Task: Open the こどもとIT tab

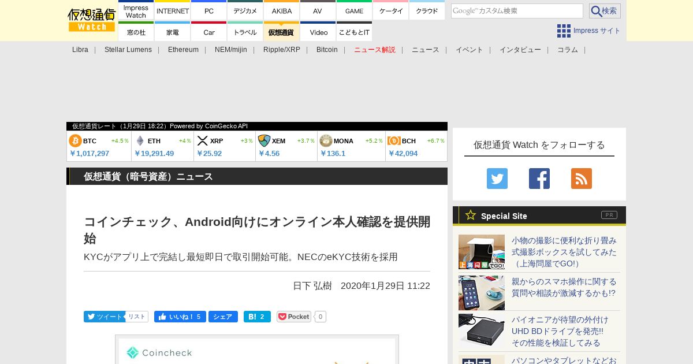Action: point(354,32)
